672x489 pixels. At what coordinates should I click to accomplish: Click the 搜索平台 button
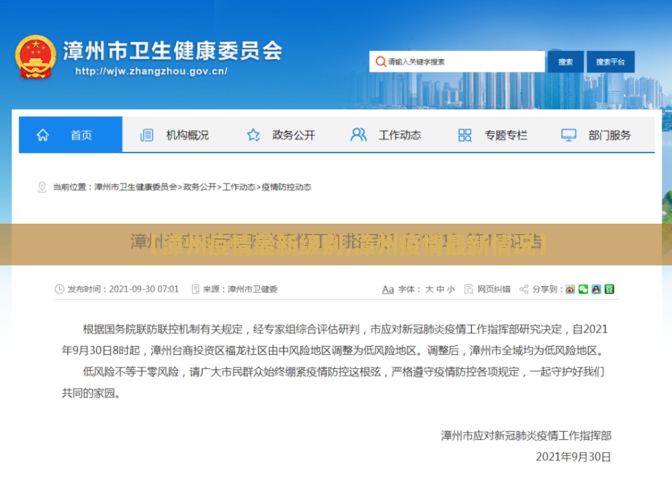610,62
